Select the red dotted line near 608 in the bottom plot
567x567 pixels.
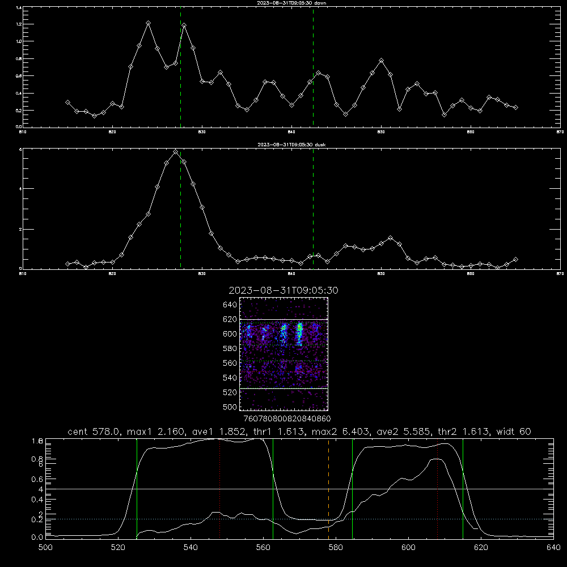click(438, 489)
